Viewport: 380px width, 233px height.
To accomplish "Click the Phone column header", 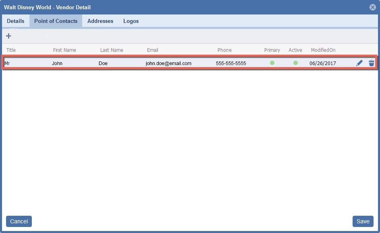I will pos(224,50).
